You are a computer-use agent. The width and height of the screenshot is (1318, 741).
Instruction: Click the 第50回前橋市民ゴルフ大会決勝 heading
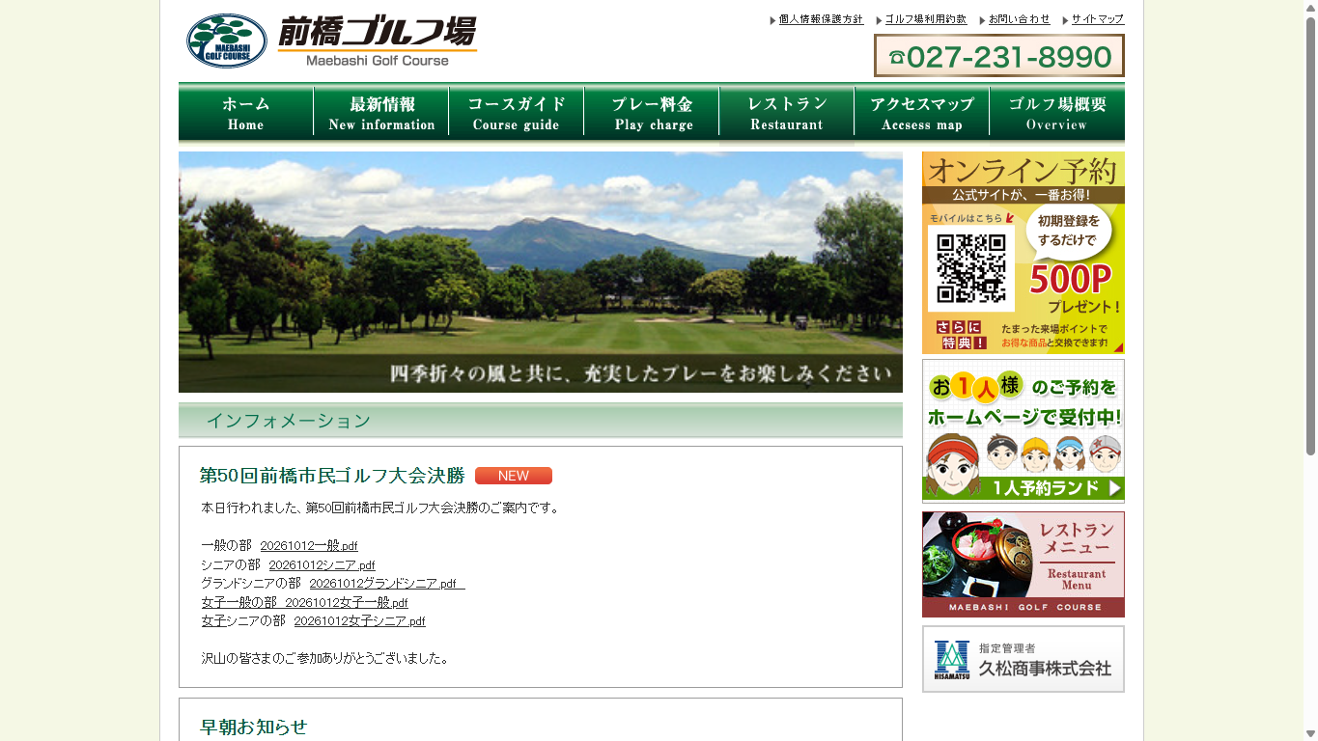click(x=332, y=476)
